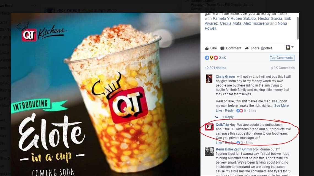The image size is (314, 176).
Task: Open the 12,291 shares link
Action: [215, 68]
